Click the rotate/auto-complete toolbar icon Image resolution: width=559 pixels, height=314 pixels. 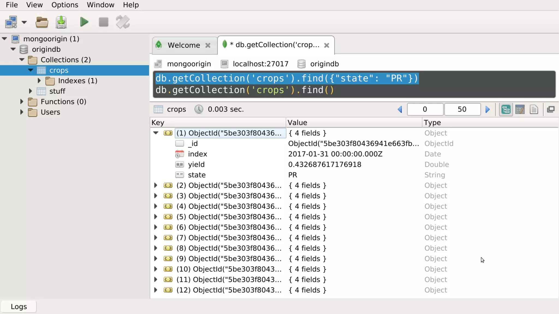[x=123, y=22]
